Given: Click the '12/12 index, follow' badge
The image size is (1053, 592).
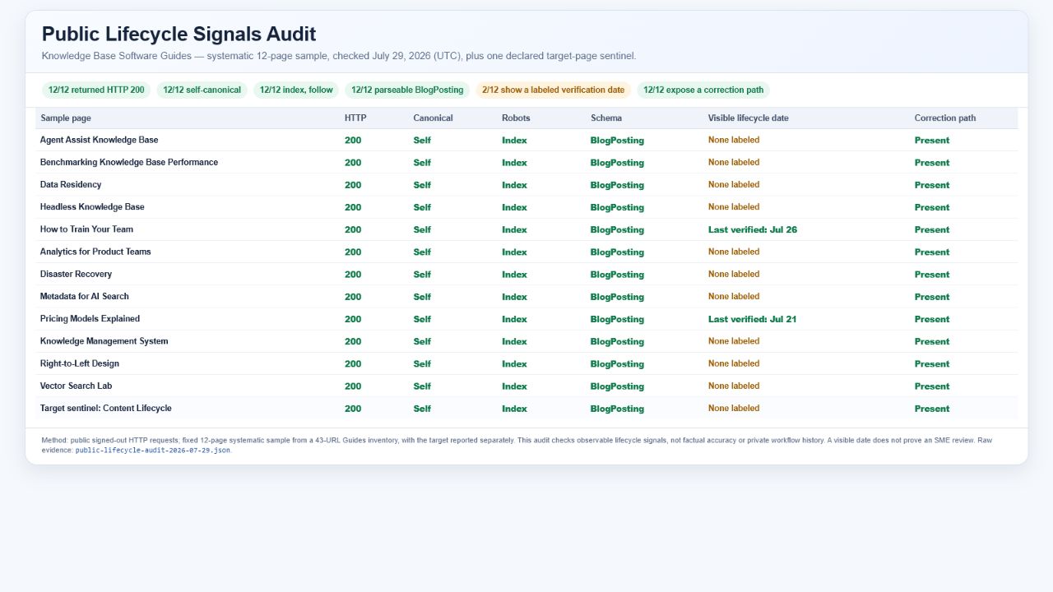Looking at the screenshot, I should coord(296,90).
